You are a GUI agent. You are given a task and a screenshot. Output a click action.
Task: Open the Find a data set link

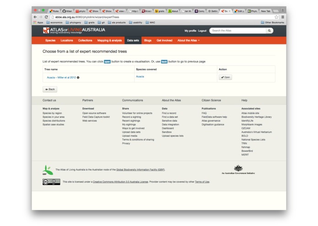(x=170, y=117)
